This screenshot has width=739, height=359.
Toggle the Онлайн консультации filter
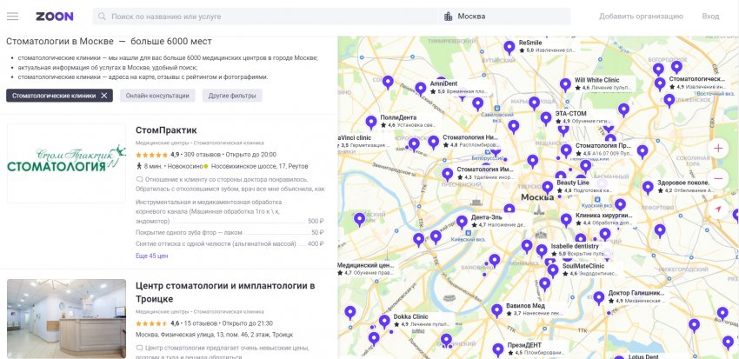coord(156,96)
